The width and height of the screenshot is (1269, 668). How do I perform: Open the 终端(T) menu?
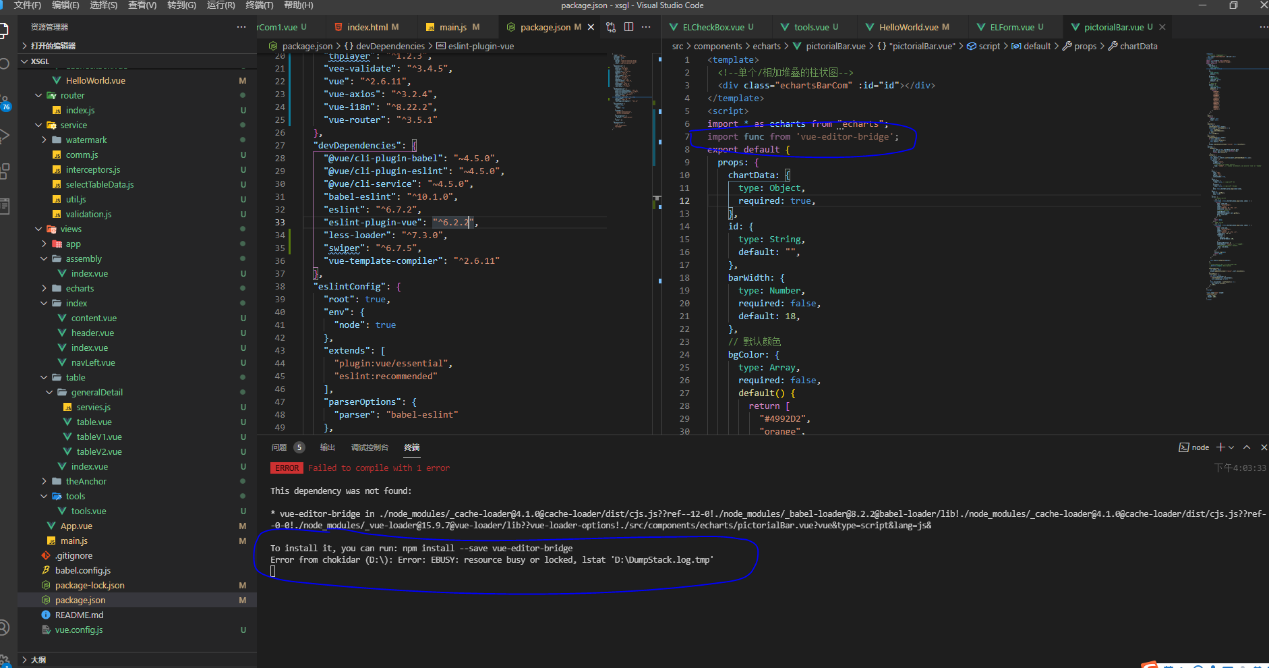click(260, 5)
